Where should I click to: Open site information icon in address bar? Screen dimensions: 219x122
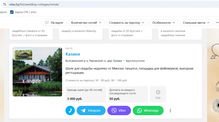tap(5, 4)
